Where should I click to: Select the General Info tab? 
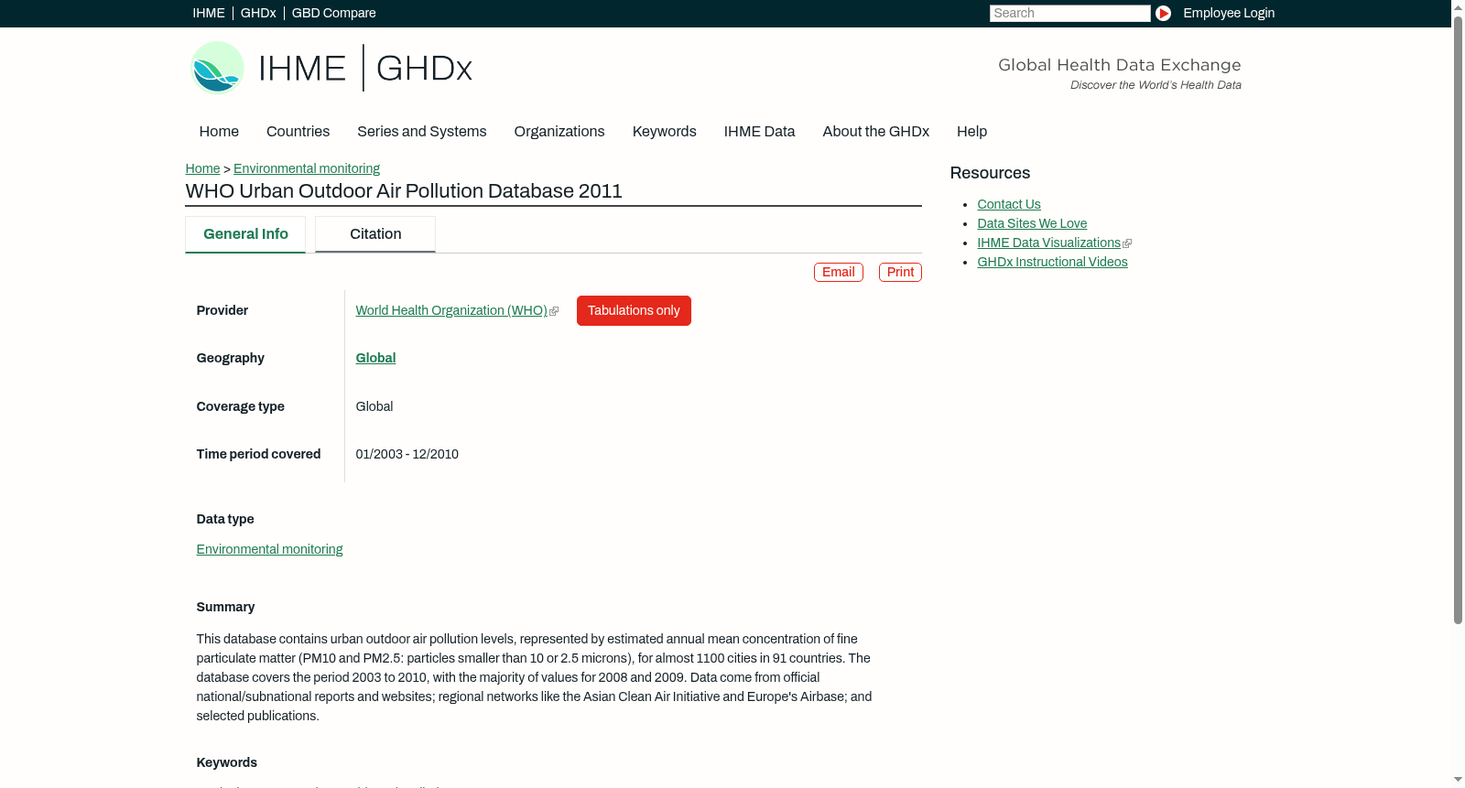(245, 234)
